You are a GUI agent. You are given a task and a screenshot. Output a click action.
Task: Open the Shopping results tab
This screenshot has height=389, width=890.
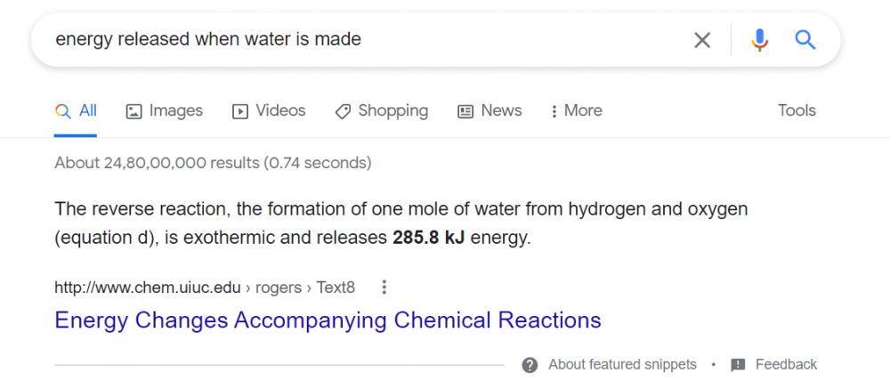pyautogui.click(x=392, y=111)
